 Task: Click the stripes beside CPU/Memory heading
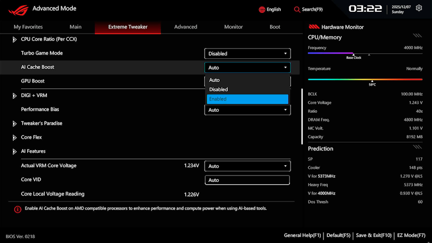[x=417, y=36]
